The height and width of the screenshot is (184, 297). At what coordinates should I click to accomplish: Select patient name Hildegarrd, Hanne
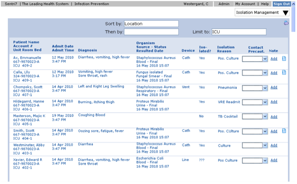[28, 101]
